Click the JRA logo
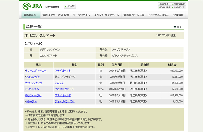The width and height of the screenshot is (203, 132). 32,6
